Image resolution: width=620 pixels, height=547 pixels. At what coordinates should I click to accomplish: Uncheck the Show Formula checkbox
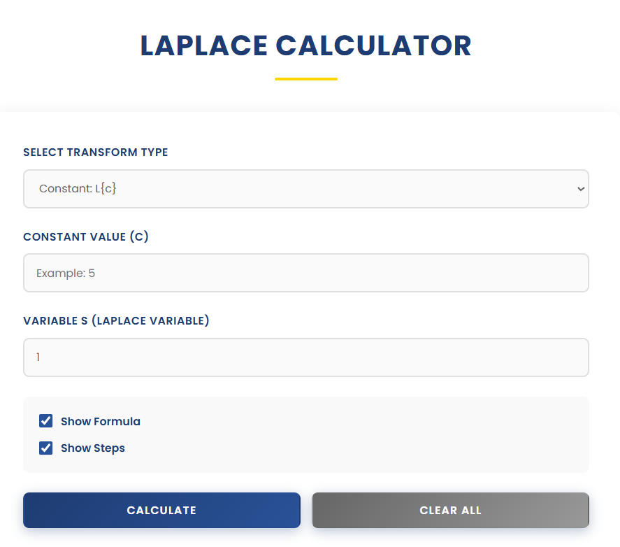(45, 421)
